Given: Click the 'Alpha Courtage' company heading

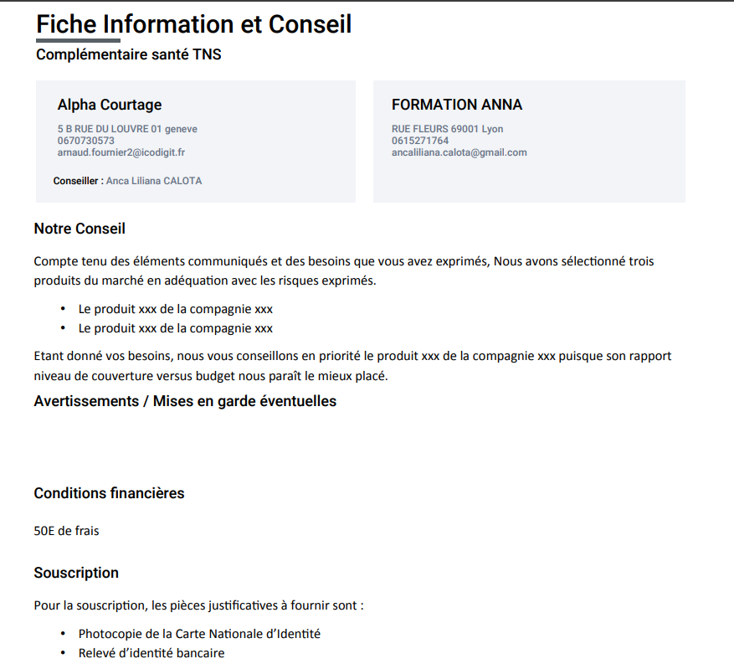Looking at the screenshot, I should point(110,105).
